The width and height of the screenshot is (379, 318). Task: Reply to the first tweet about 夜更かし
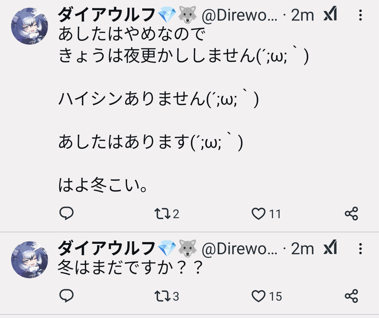(x=66, y=213)
